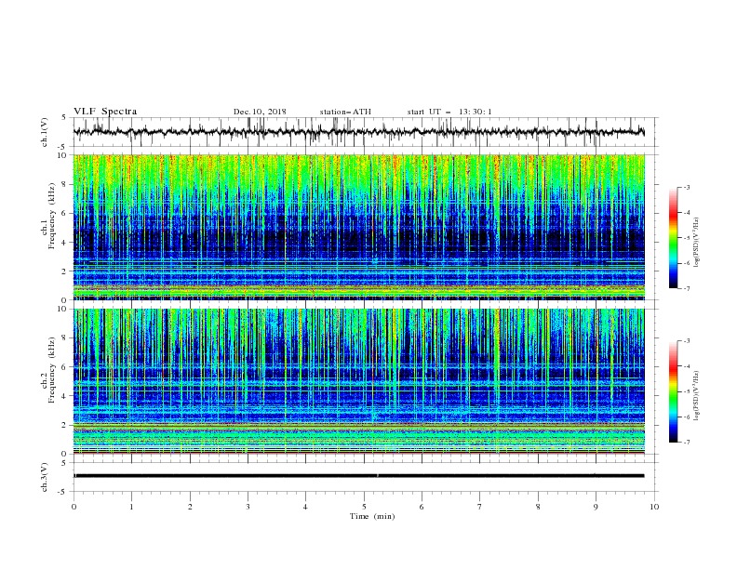
Task: Click the "8" frequency tick of ch.2 spectrogram
Action: pyautogui.click(x=65, y=338)
